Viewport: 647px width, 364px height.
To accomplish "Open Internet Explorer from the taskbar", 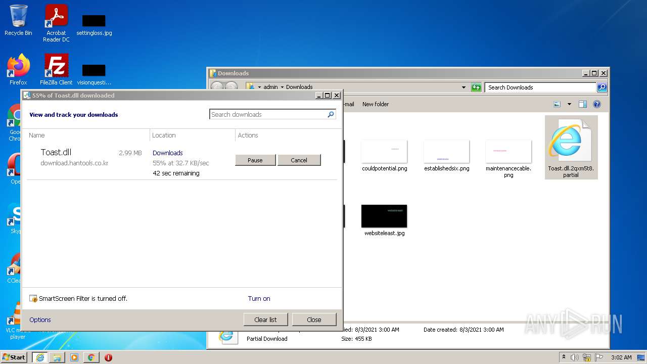I will [x=40, y=357].
